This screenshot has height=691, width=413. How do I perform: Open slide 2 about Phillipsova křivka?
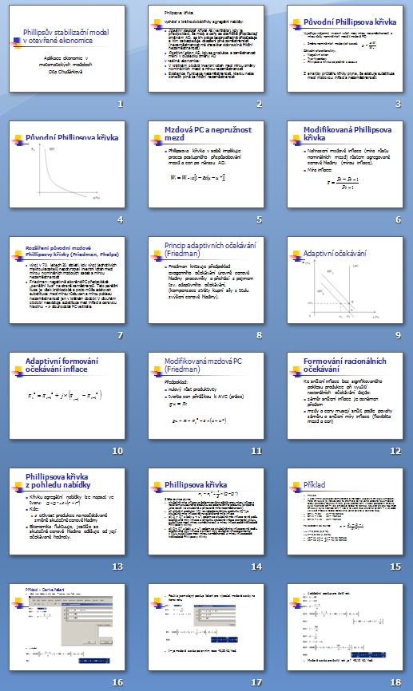tap(206, 49)
